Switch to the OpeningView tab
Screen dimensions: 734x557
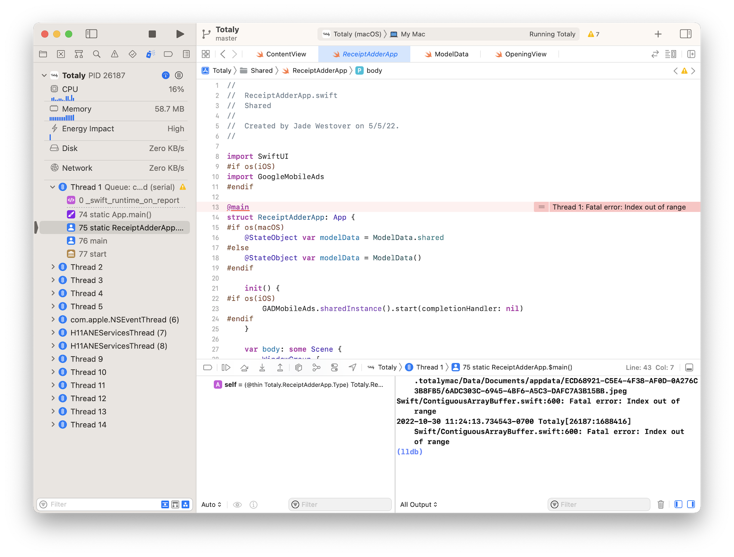tap(521, 54)
